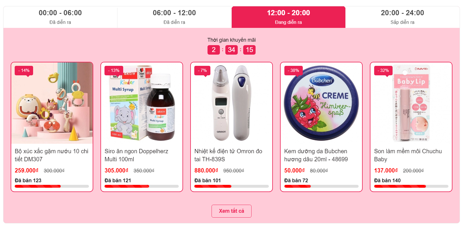Click the -14% discount badge
The height and width of the screenshot is (234, 470).
click(x=24, y=71)
